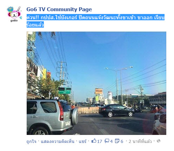Click the highlighted ร้อยแล้ว text line

(35, 24)
